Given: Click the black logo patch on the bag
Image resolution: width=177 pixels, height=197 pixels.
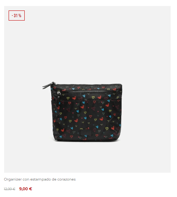Looking at the screenshot, I should pyautogui.click(x=86, y=133).
